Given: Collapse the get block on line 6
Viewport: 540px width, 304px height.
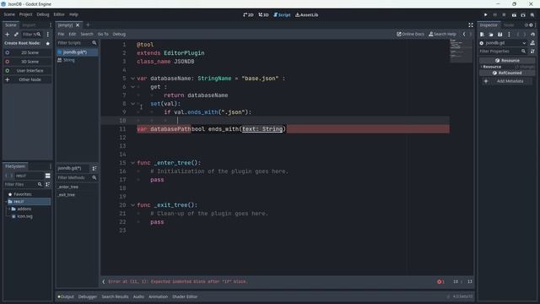Looking at the screenshot, I should click(x=132, y=87).
